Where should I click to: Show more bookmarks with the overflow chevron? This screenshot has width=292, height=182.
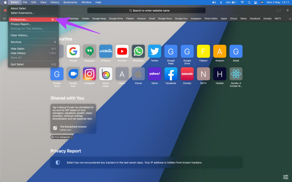click(290, 19)
